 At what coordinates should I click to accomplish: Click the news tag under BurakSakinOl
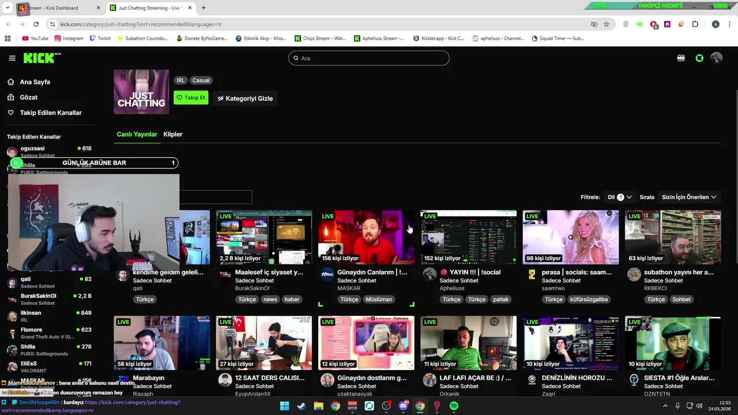click(x=270, y=300)
